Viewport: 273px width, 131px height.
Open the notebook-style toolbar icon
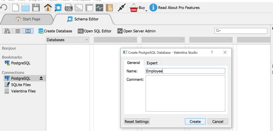[x=109, y=8]
